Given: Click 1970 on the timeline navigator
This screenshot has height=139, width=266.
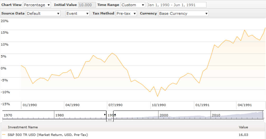Looking at the screenshot, I should tap(8, 115).
